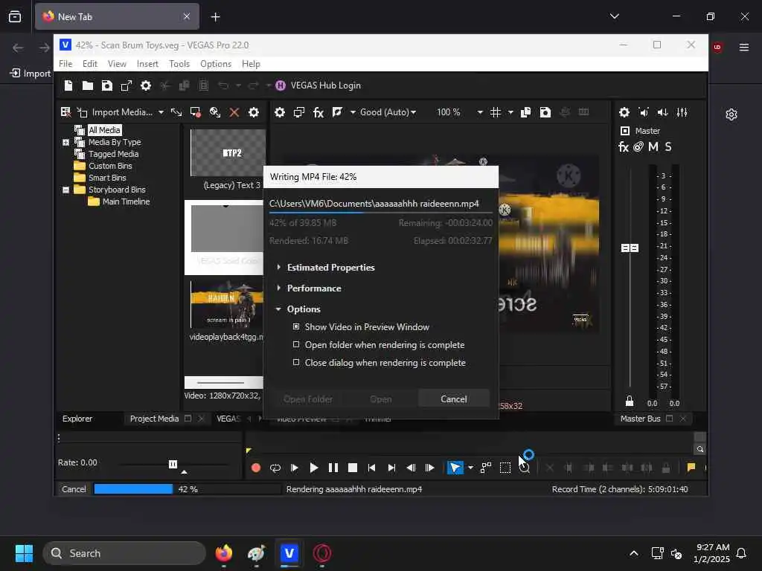Click the Render As export icon
This screenshot has height=571, width=762.
pos(127,86)
